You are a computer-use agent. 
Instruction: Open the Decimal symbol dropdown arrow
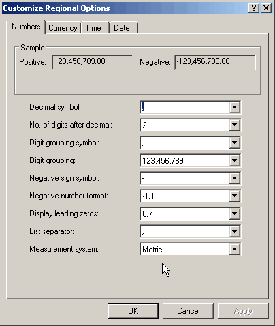click(234, 107)
